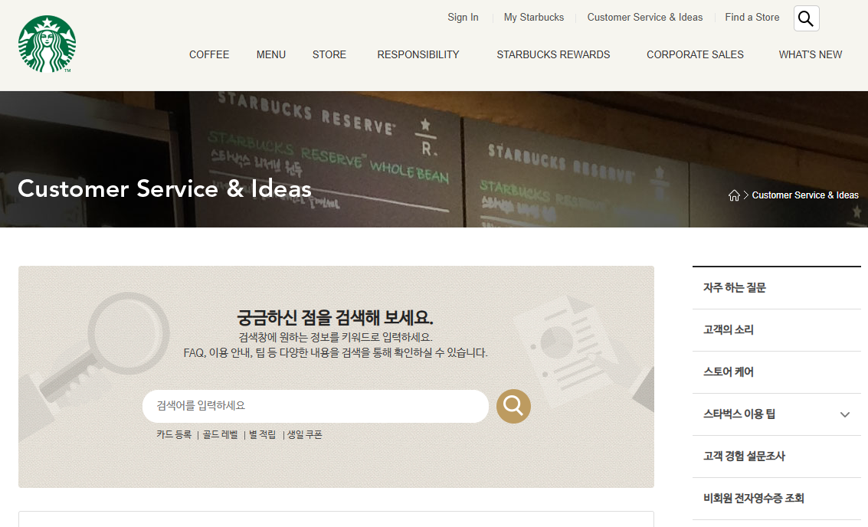This screenshot has width=868, height=527.
Task: Click the Customer Service & Ideas breadcrumb
Action: coord(805,195)
